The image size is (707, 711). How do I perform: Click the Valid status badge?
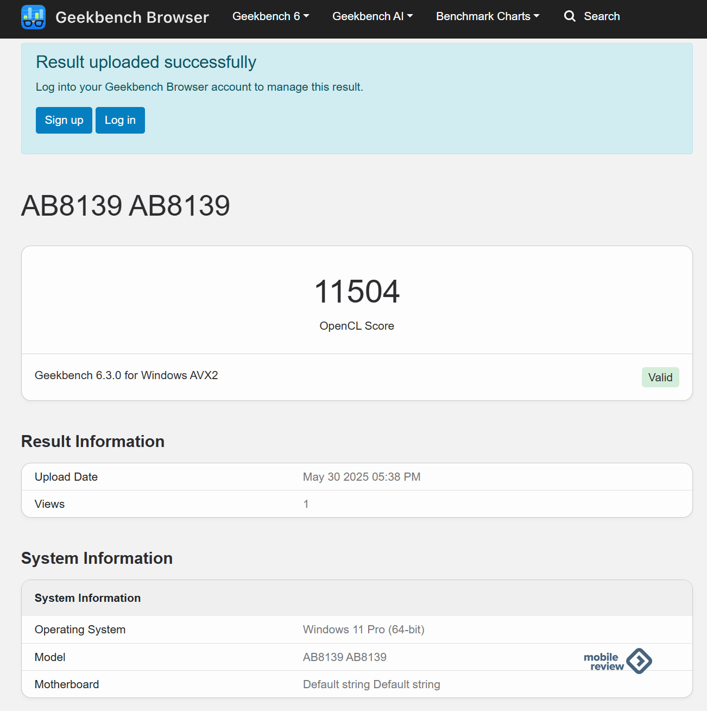(660, 377)
